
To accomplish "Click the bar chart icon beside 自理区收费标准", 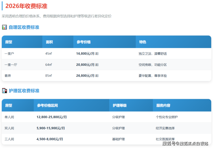I will 4,27.
